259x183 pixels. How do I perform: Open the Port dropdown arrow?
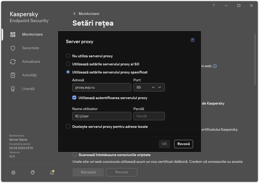click(160, 87)
